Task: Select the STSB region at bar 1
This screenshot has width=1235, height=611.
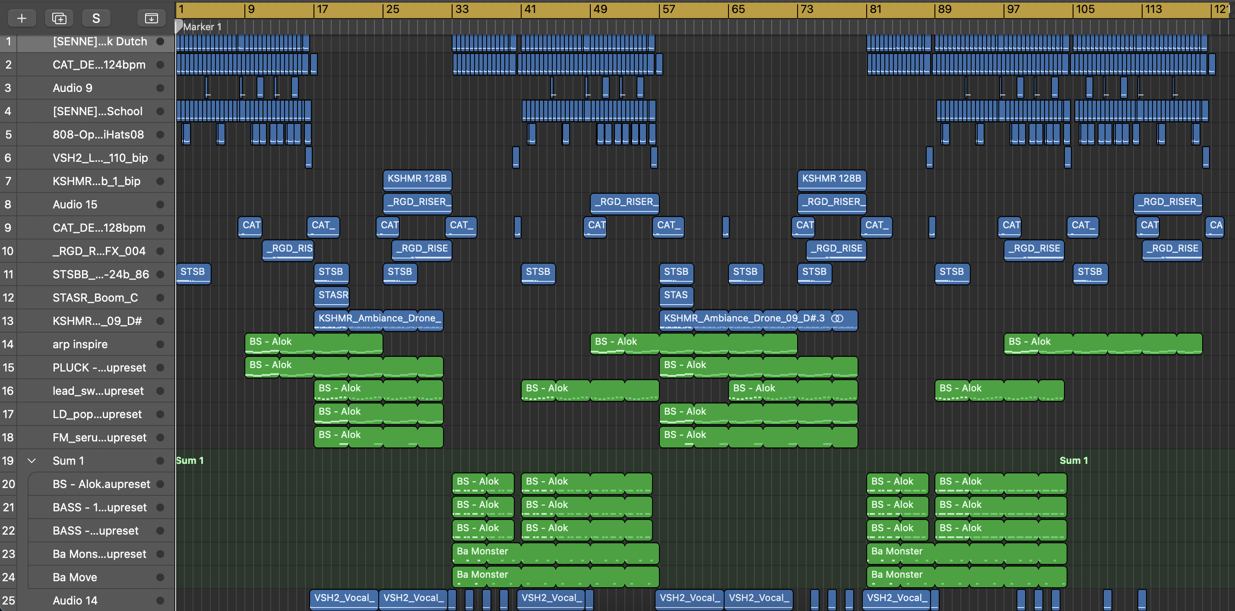Action: 193,274
